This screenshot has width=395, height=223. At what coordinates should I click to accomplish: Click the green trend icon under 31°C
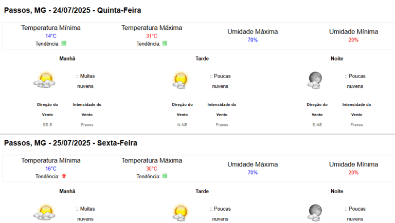tap(165, 43)
